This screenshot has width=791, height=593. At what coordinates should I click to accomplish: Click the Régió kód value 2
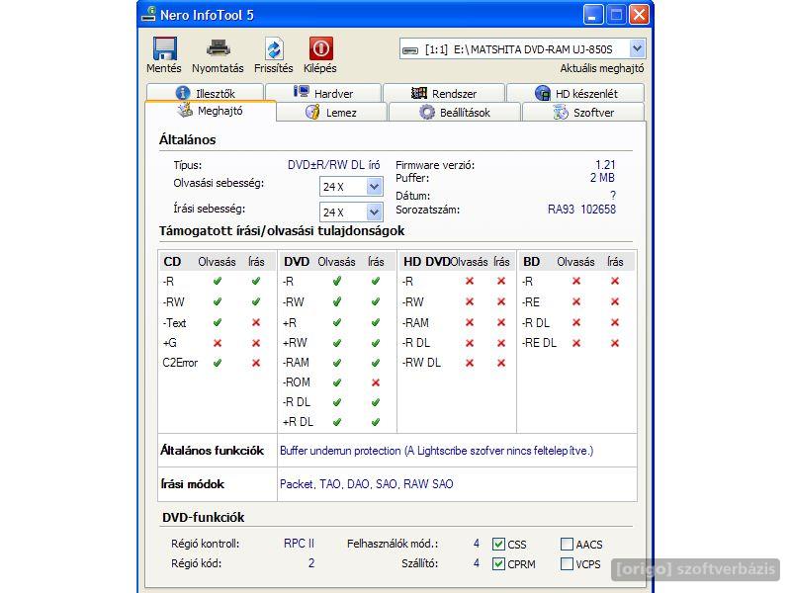tap(311, 563)
